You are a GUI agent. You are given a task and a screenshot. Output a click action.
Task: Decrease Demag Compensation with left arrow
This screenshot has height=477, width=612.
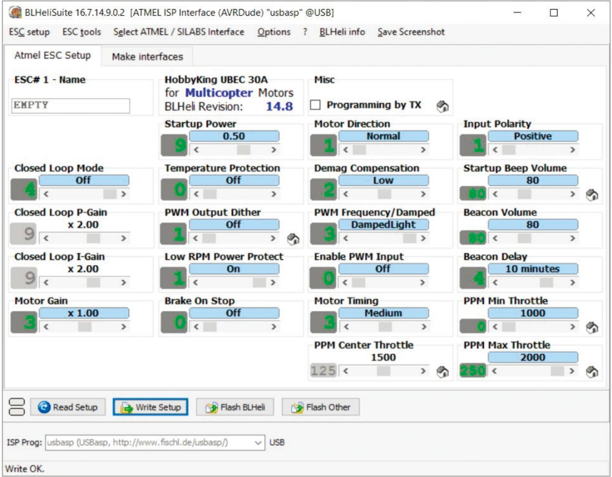point(346,194)
